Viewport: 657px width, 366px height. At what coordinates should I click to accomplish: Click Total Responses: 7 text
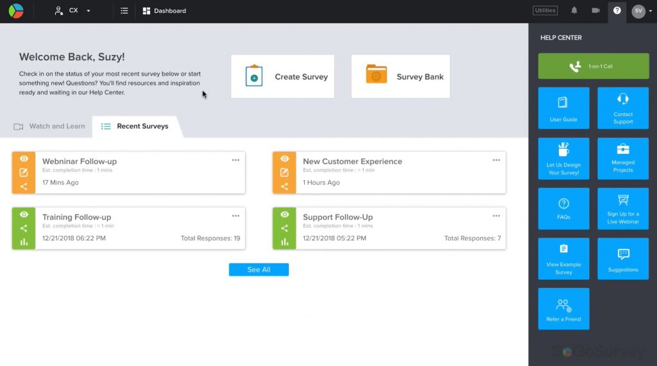point(472,238)
